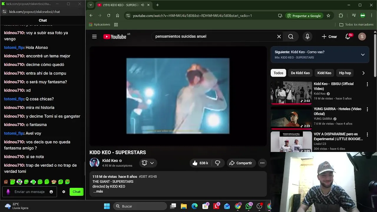The width and height of the screenshot is (377, 212).
Task: Bookmark this page with star icon
Action: [x=328, y=16]
